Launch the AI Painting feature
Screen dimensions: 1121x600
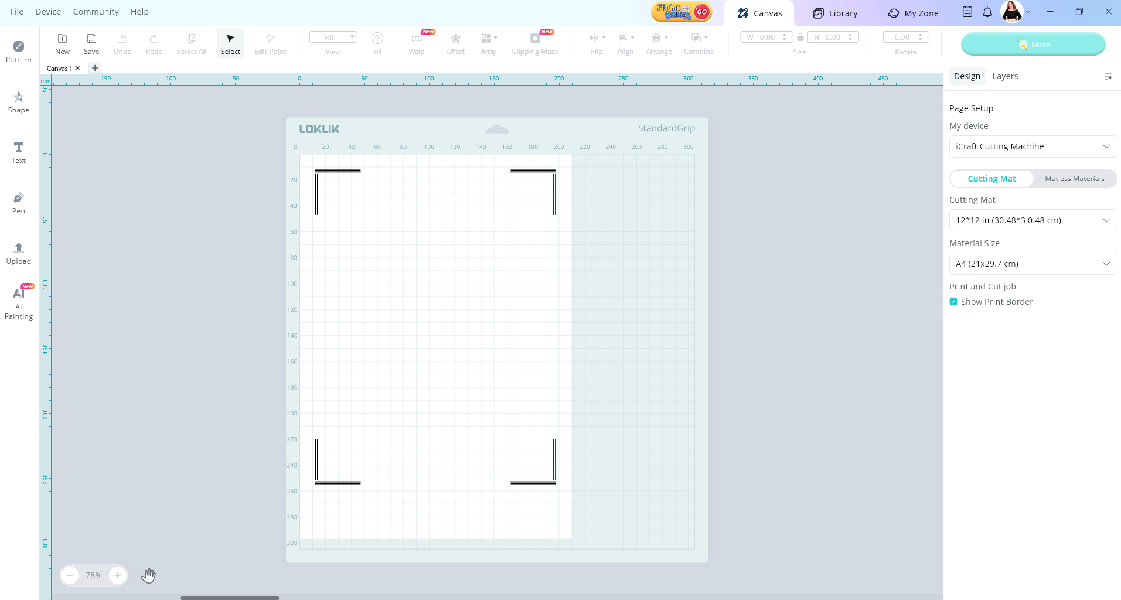(19, 303)
